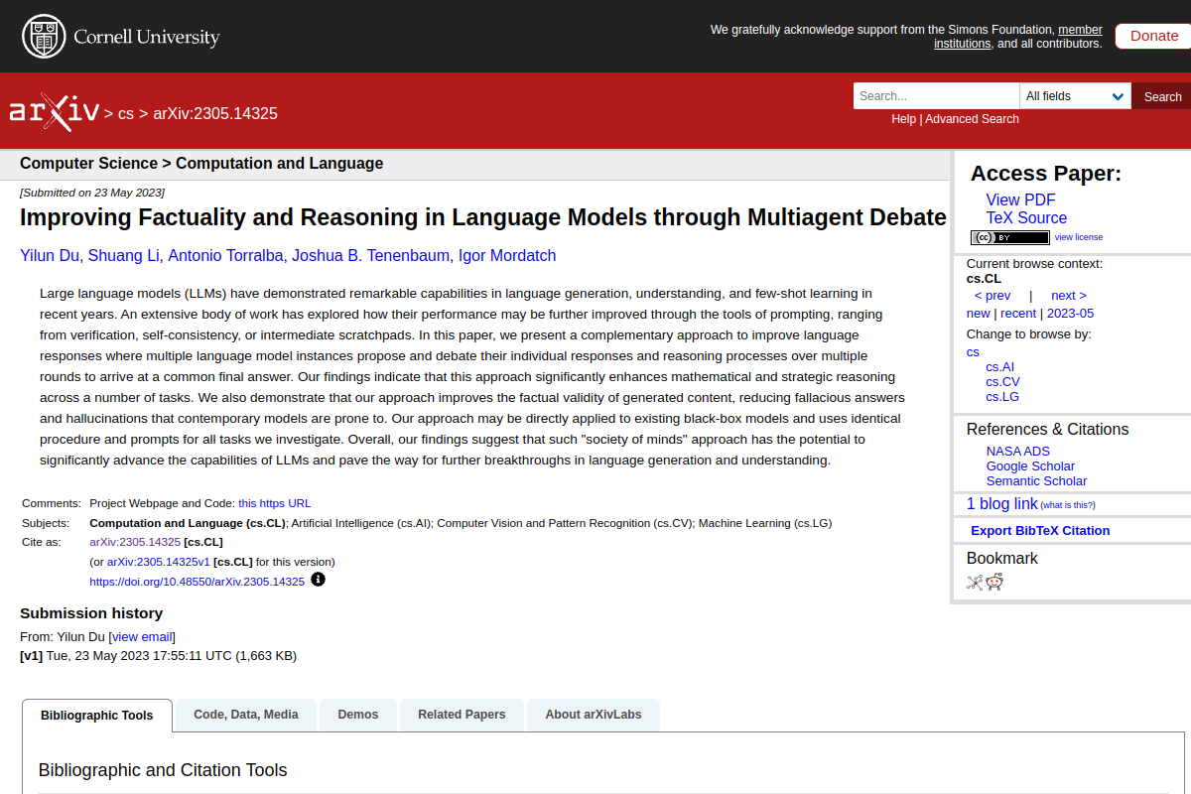The image size is (1191, 794).
Task: Go to next paper via 'next >' link
Action: click(x=1068, y=296)
